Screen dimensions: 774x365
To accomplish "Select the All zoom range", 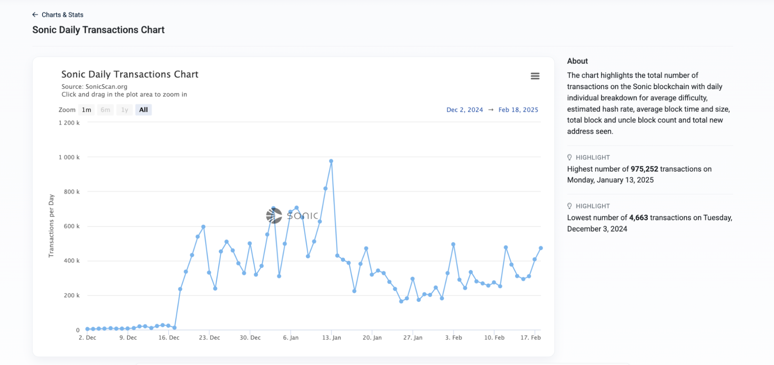I will pos(143,110).
